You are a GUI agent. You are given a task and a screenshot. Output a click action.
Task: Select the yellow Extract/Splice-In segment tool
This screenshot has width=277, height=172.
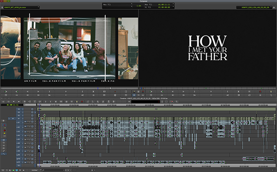click(5, 128)
